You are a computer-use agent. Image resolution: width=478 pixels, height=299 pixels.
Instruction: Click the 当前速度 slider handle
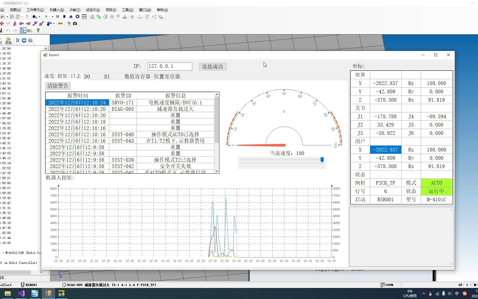322,160
